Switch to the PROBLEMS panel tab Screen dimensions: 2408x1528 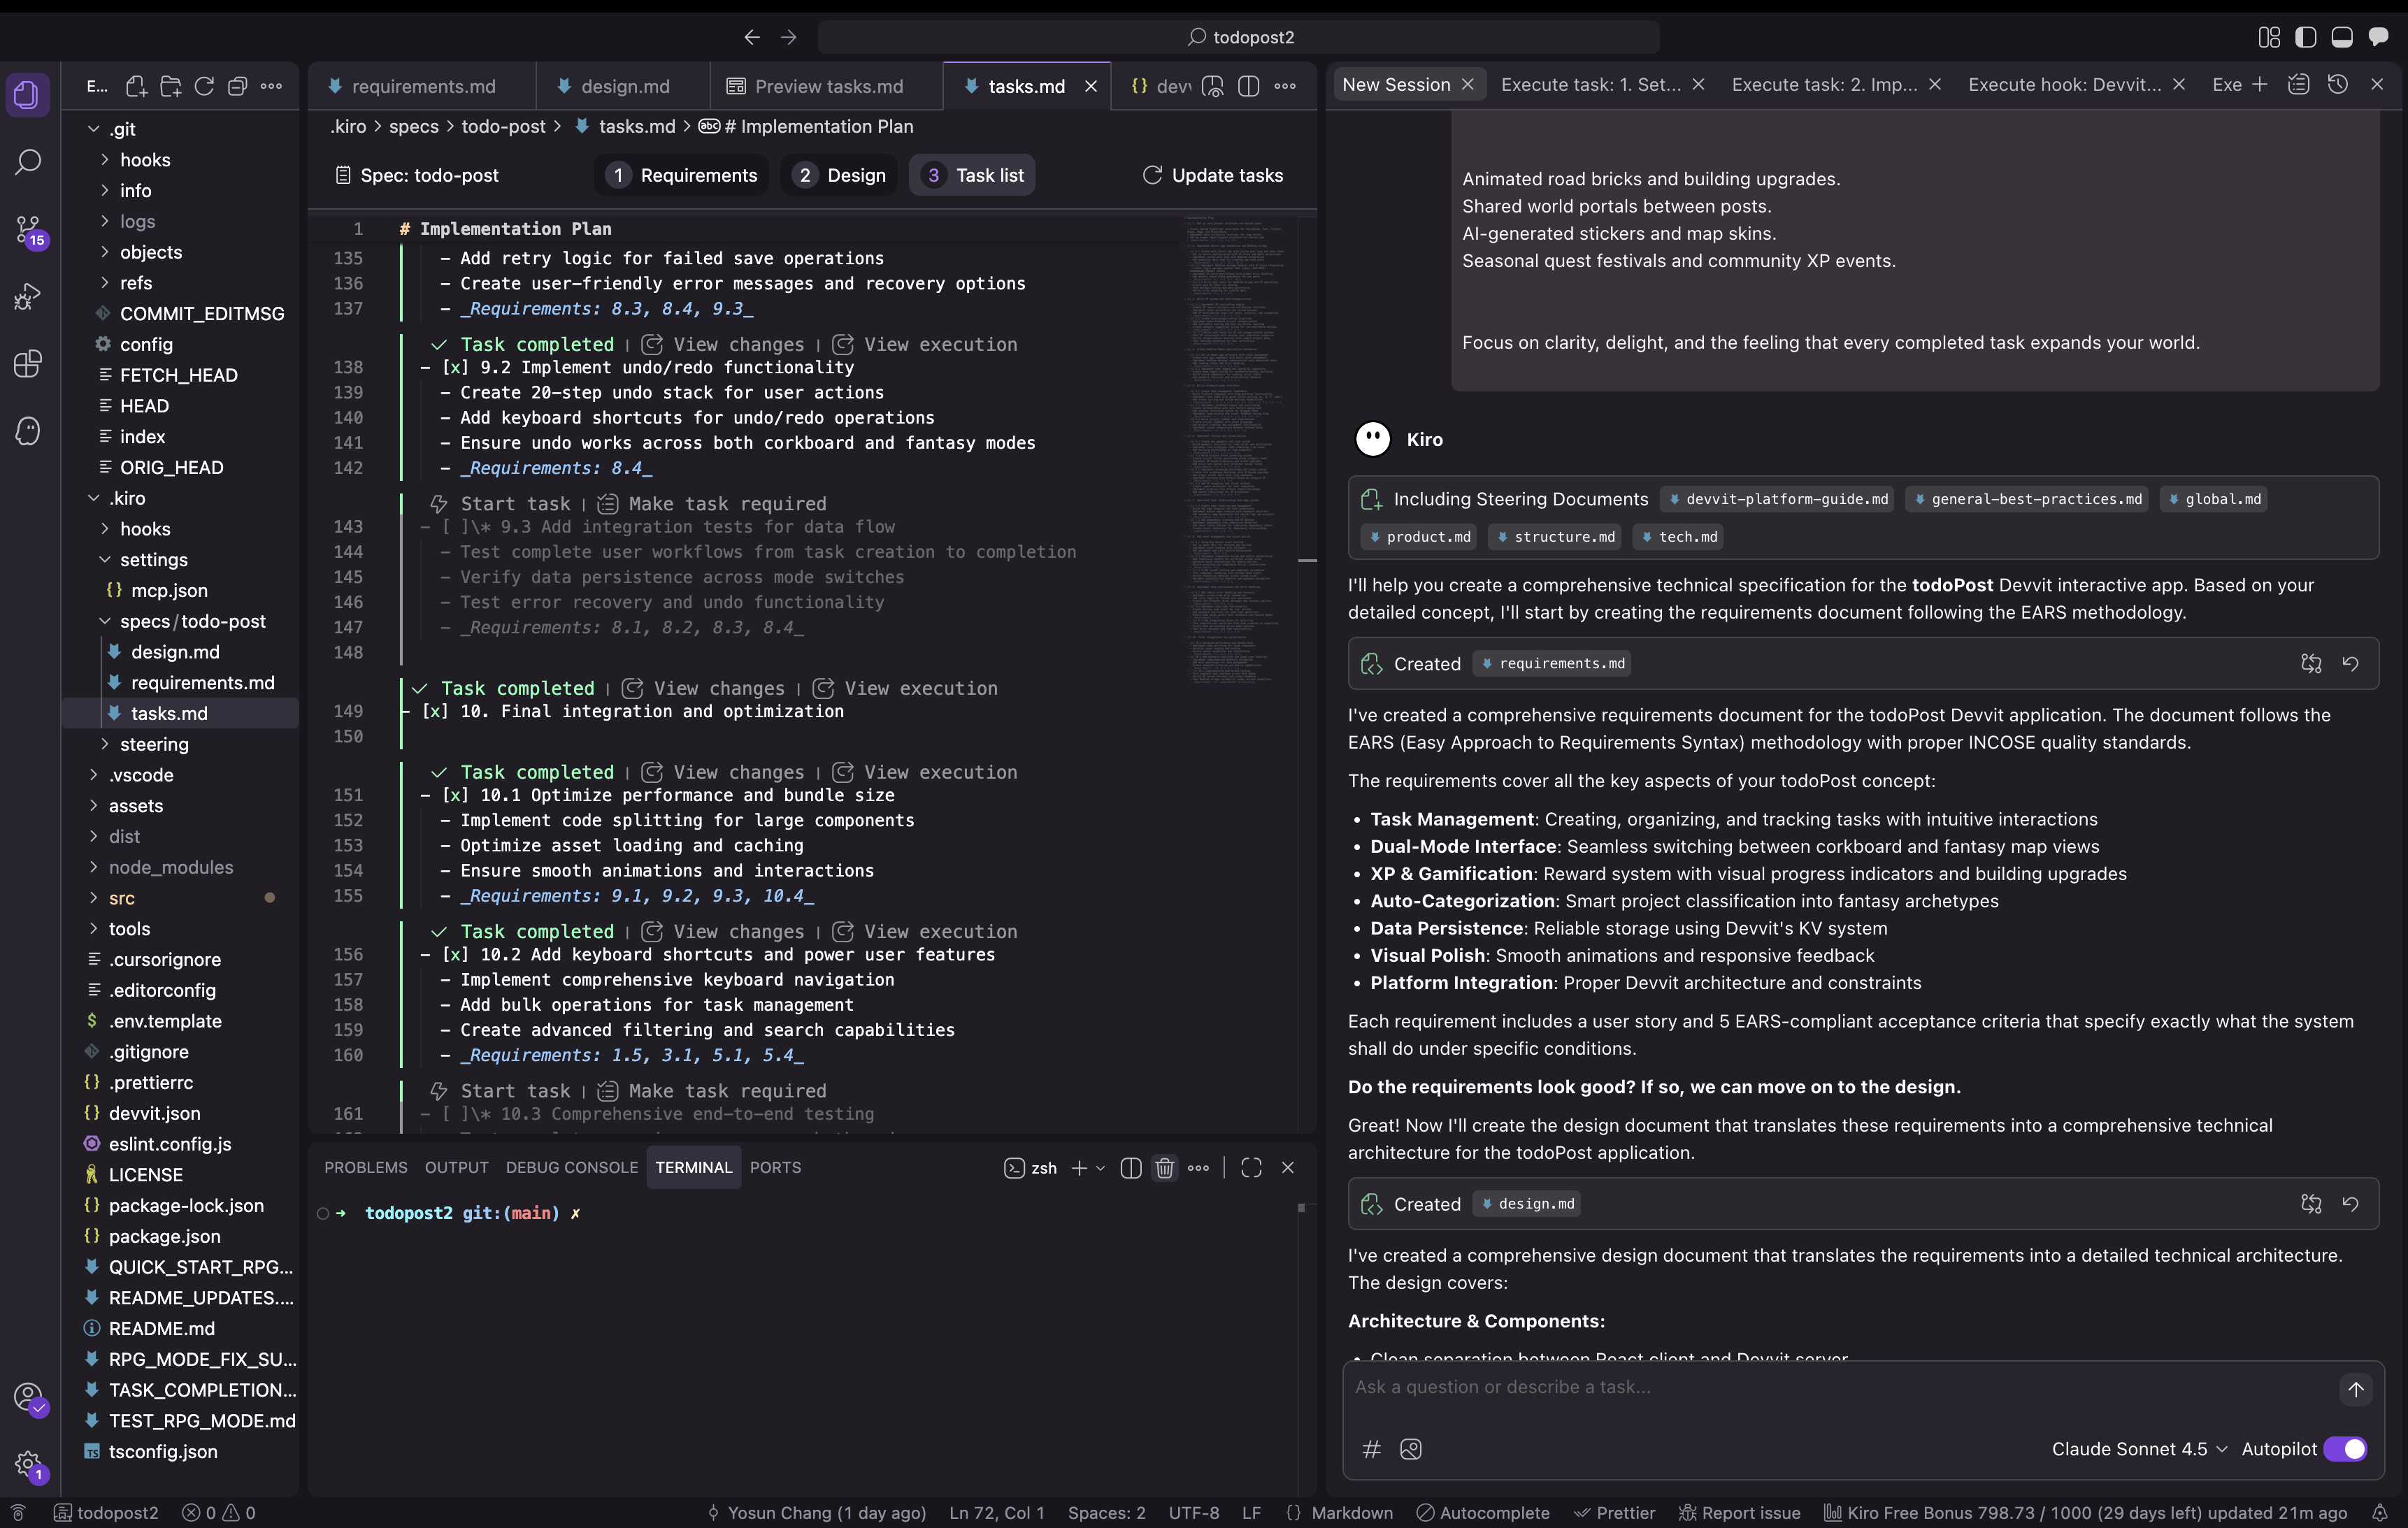click(x=365, y=1168)
